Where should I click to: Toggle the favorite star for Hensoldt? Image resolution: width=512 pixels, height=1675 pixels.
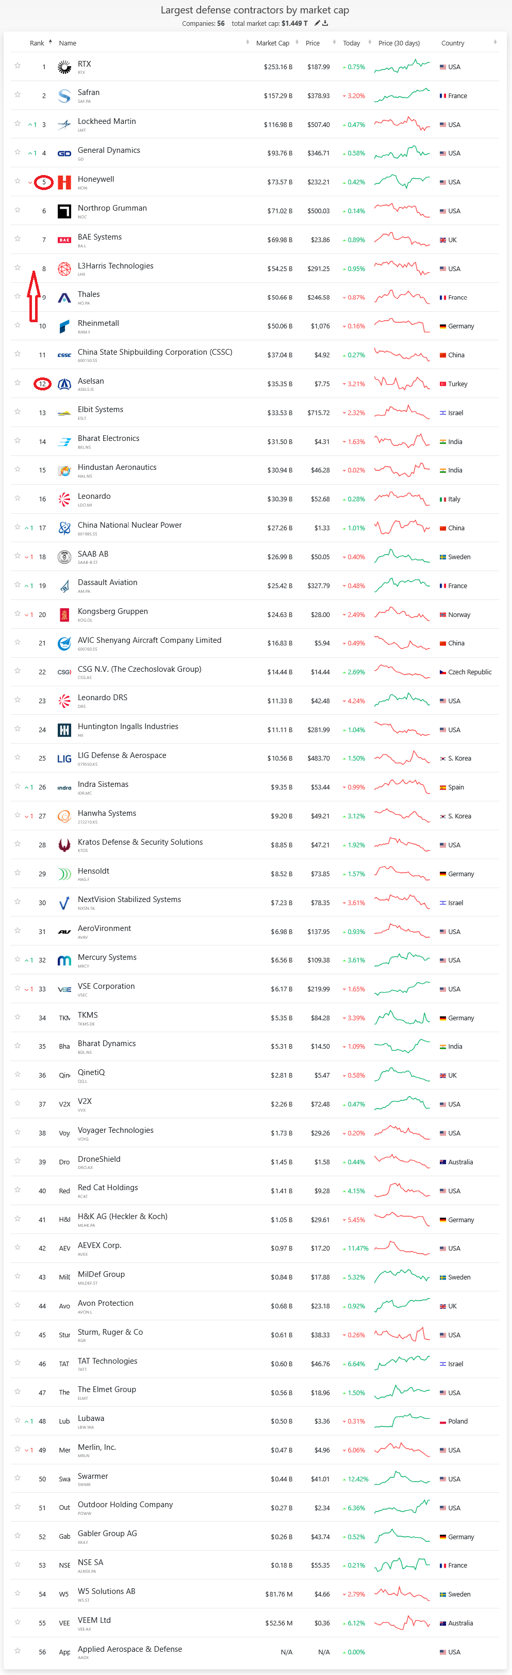pos(18,873)
